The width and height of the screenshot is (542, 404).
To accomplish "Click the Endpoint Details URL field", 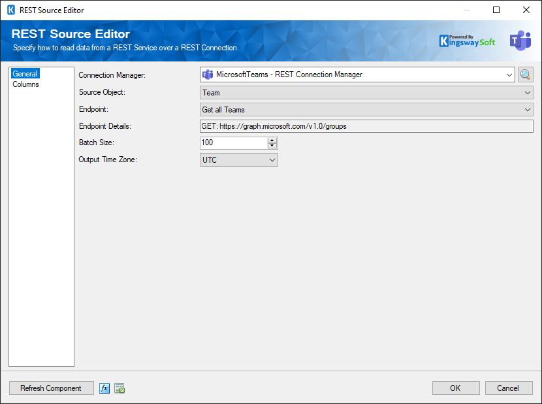I will (366, 126).
